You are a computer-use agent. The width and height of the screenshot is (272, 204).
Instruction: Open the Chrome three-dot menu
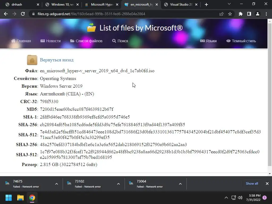[266, 14]
